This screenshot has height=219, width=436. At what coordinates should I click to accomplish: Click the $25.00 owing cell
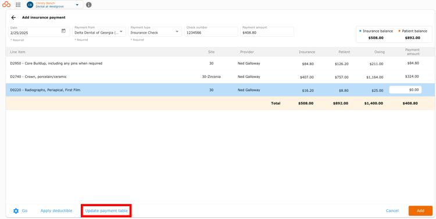pos(378,91)
